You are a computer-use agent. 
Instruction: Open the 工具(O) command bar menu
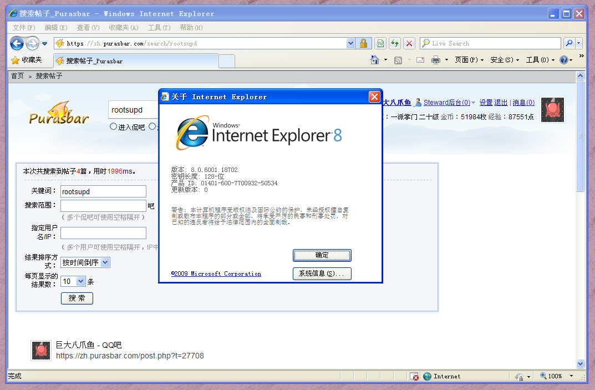coord(540,60)
